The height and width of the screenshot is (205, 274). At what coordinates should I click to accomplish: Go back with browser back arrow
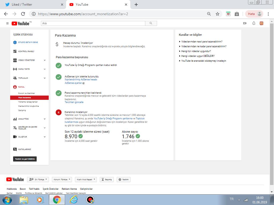coord(6,14)
